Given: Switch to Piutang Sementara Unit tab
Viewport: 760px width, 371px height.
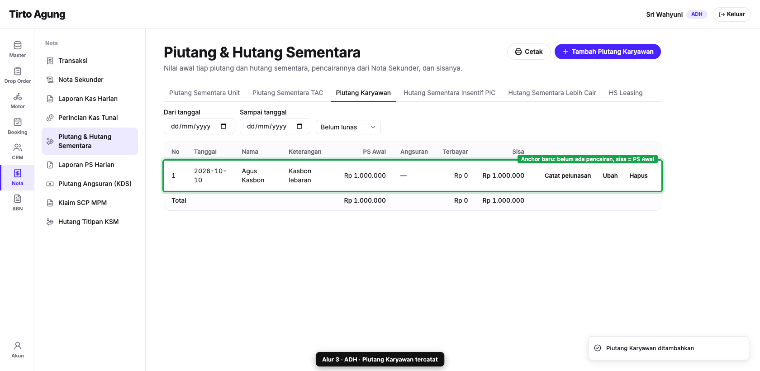Looking at the screenshot, I should (x=204, y=93).
